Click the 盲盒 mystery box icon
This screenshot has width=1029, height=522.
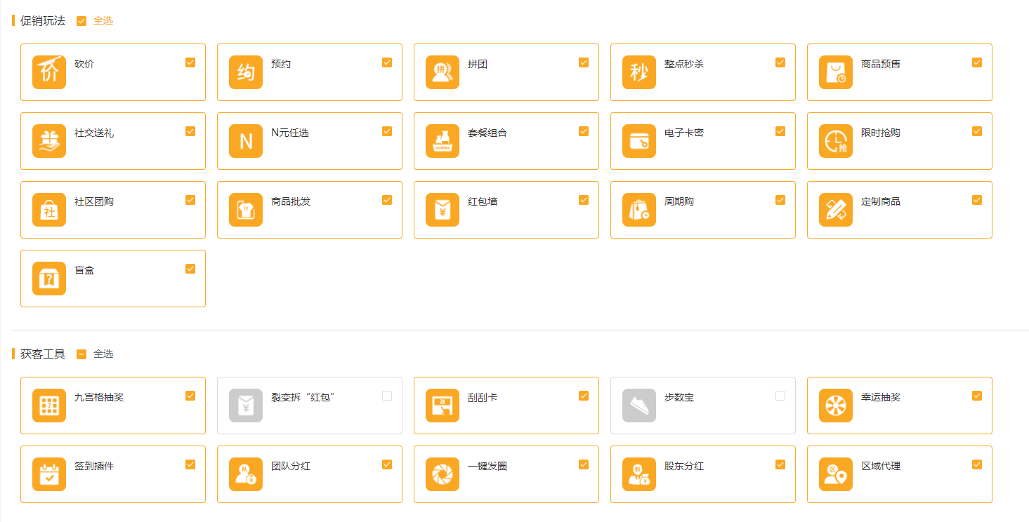49,279
